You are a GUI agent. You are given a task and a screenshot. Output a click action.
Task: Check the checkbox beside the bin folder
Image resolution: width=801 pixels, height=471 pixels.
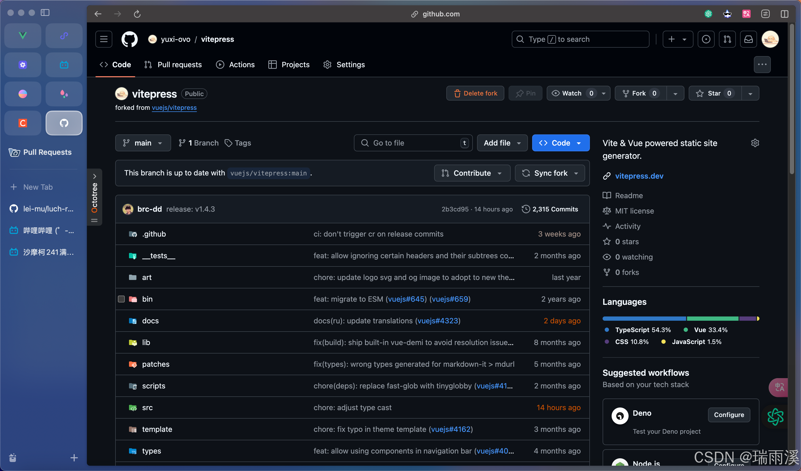121,299
